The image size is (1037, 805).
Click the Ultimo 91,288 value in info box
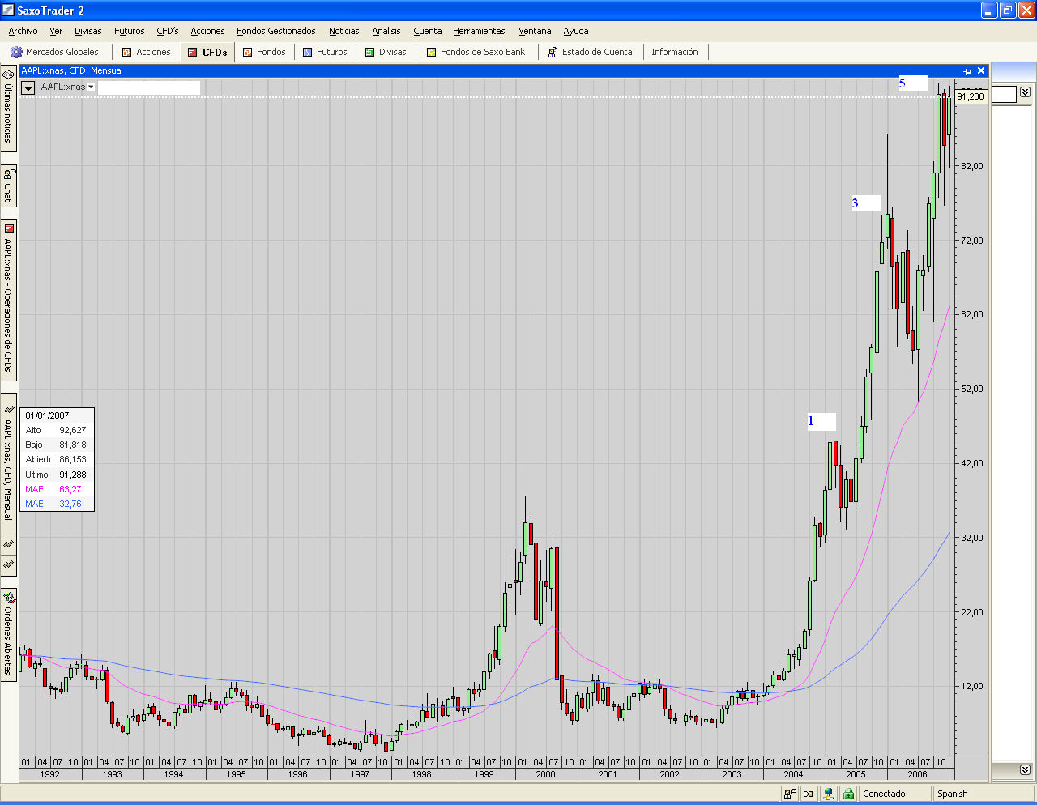pyautogui.click(x=72, y=475)
